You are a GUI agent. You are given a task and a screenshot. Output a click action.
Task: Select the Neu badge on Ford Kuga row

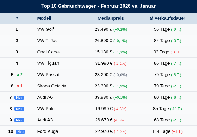coord(21,131)
